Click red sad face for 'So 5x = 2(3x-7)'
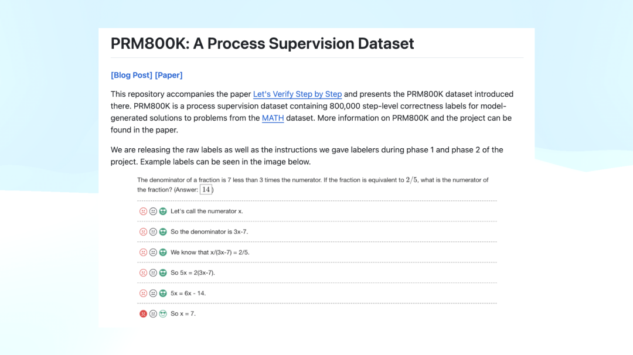 [x=143, y=273]
